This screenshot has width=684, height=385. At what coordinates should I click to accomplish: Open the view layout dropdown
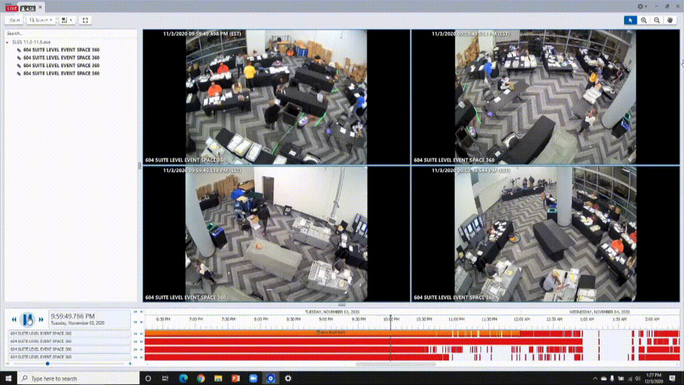pos(67,20)
